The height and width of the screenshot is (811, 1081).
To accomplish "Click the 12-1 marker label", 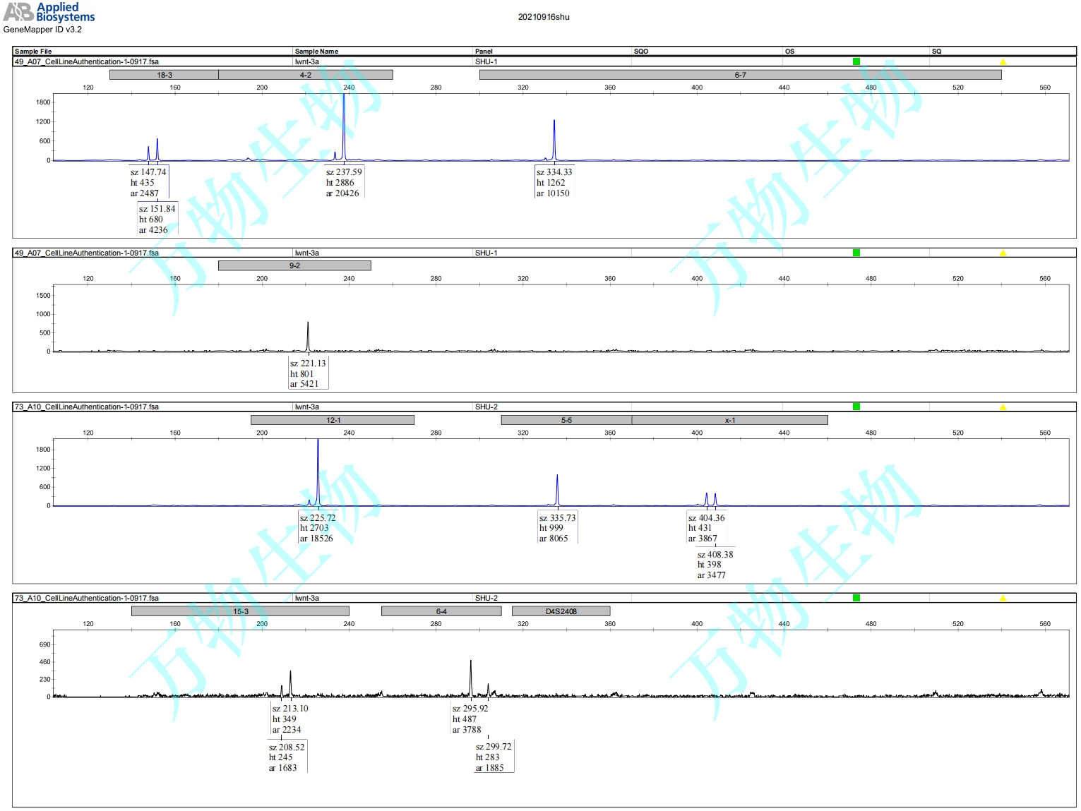I will tap(333, 420).
